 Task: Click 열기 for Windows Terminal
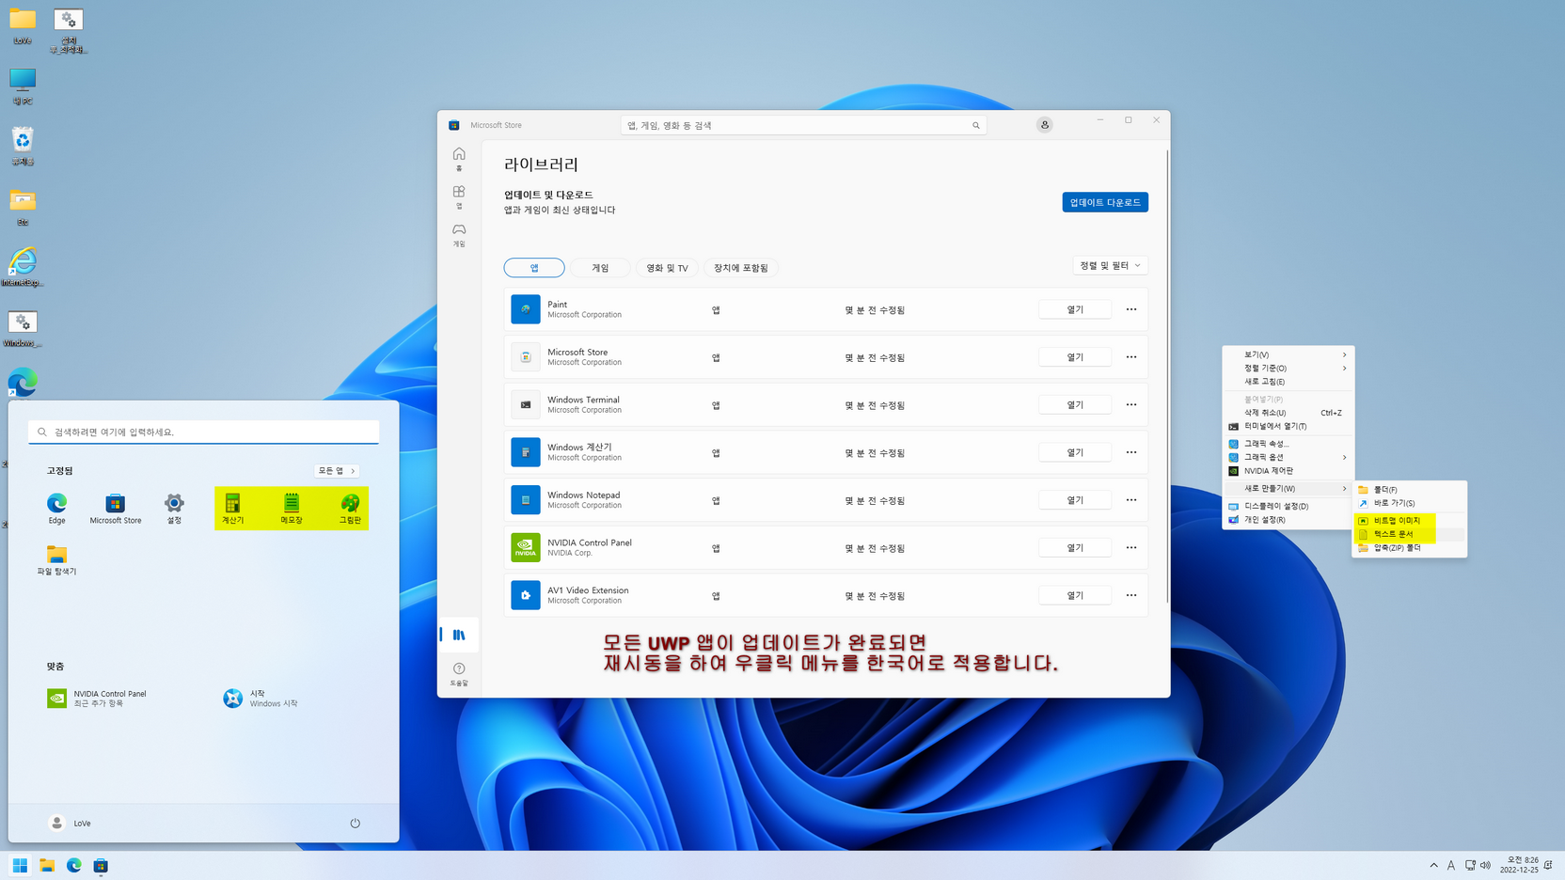click(1075, 404)
